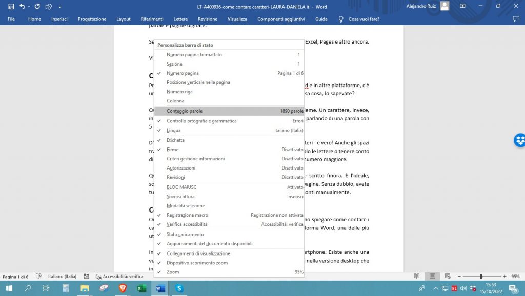The width and height of the screenshot is (525, 296).
Task: Click Italiano (Italia) language in status bar
Action: 62,276
